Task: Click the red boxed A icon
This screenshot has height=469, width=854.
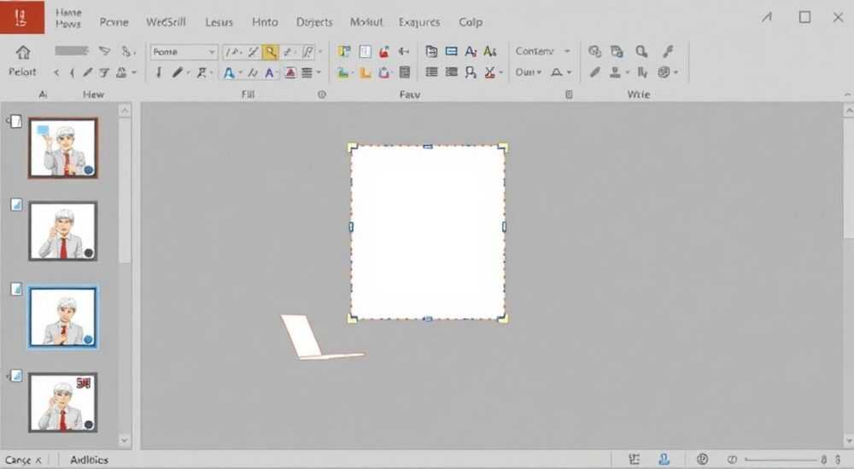Action: [x=290, y=72]
